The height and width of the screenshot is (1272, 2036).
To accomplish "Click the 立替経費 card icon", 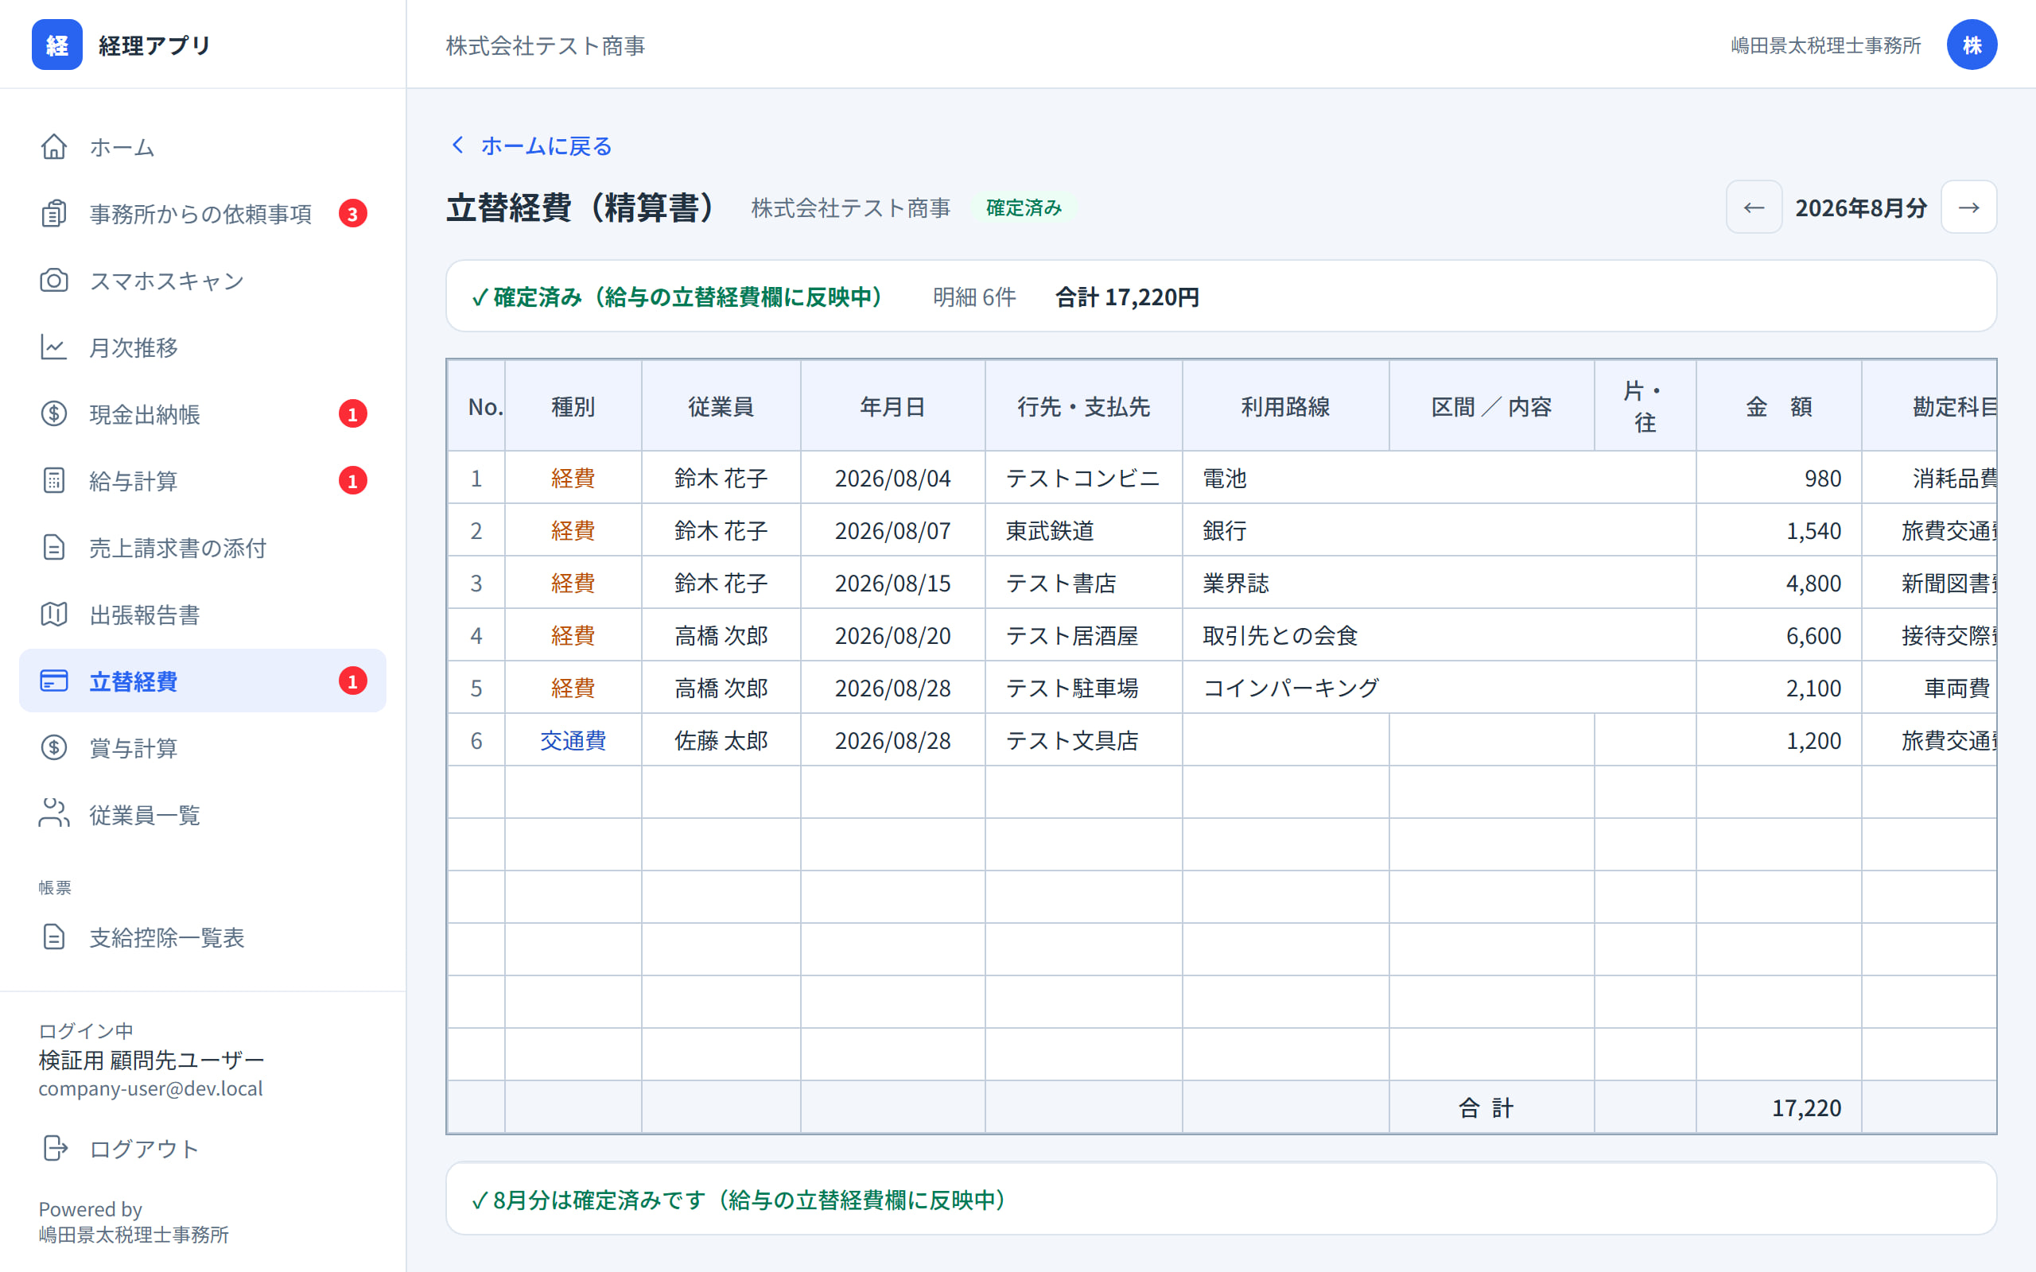I will click(54, 681).
